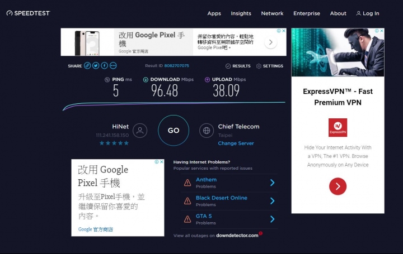Close the ExpressVPN sidebar ad
The width and height of the screenshot is (403, 254).
tap(382, 31)
